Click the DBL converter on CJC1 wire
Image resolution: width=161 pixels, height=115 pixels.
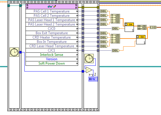pos(115,50)
